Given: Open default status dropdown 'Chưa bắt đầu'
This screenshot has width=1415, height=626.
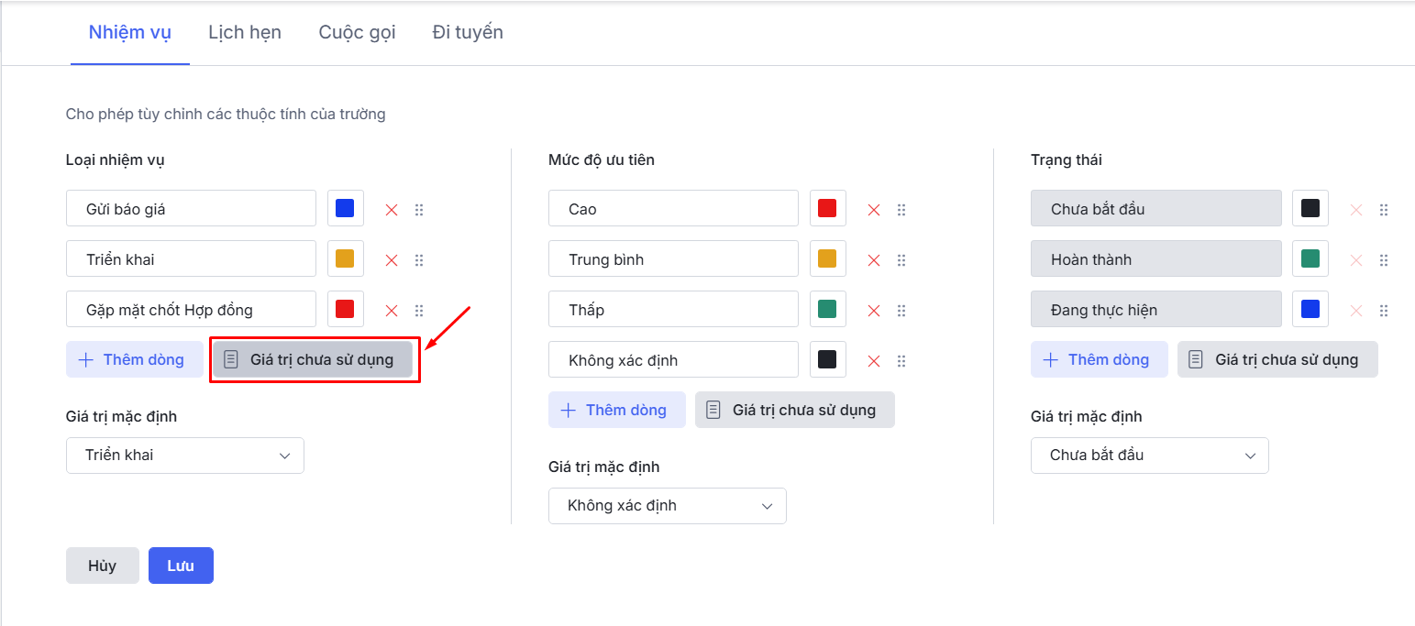Looking at the screenshot, I should (1149, 456).
